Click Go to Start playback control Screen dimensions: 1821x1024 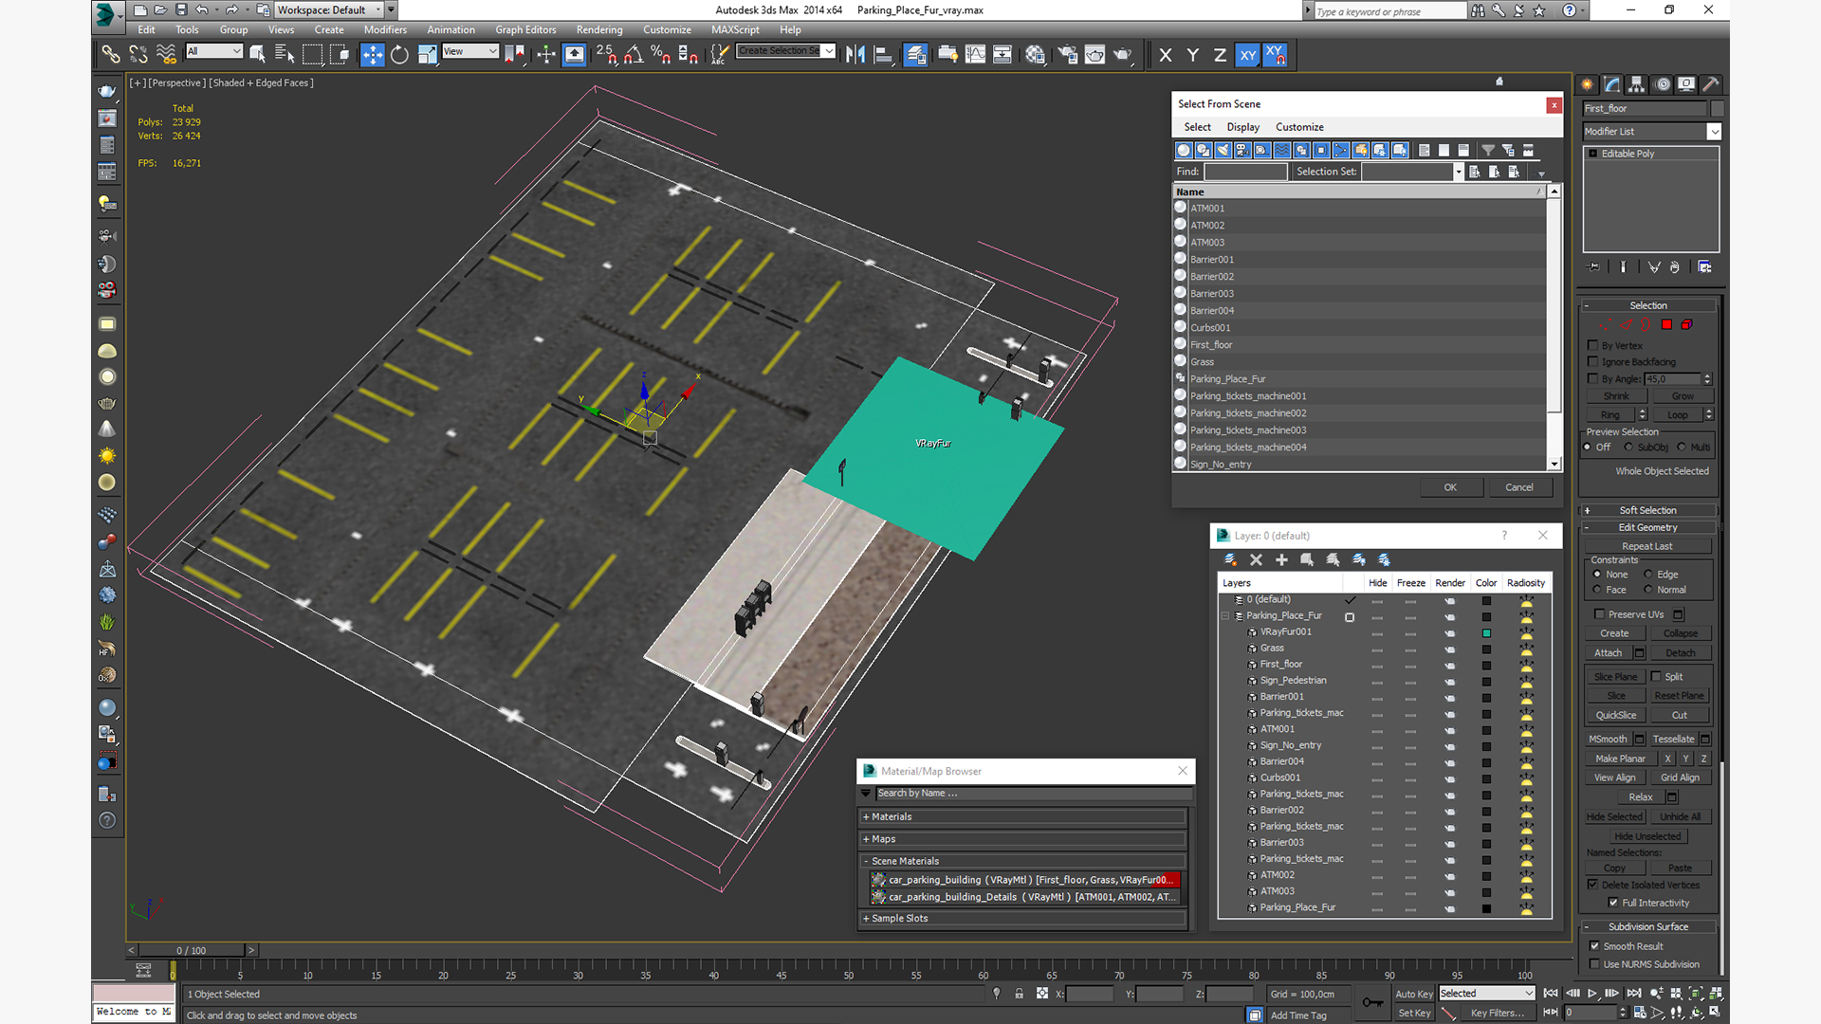pos(1551,994)
